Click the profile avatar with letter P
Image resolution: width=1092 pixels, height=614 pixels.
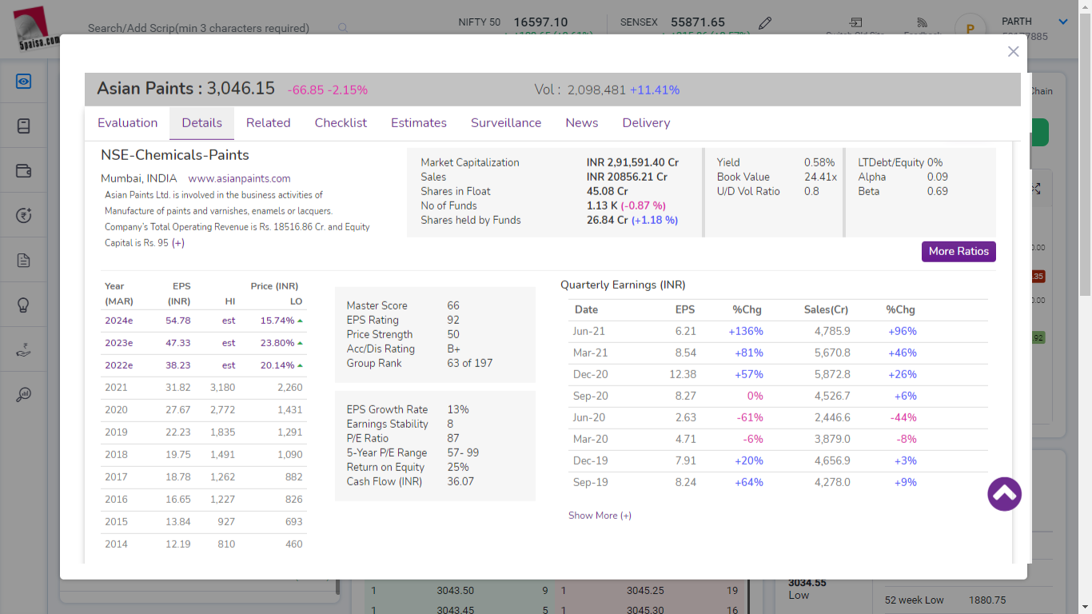point(970,29)
